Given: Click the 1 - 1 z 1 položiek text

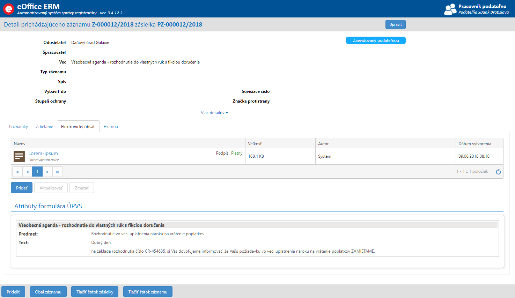Looking at the screenshot, I should coord(472,171).
